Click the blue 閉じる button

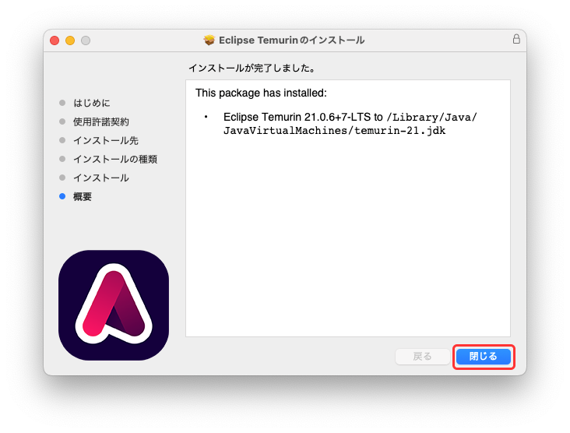[483, 356]
